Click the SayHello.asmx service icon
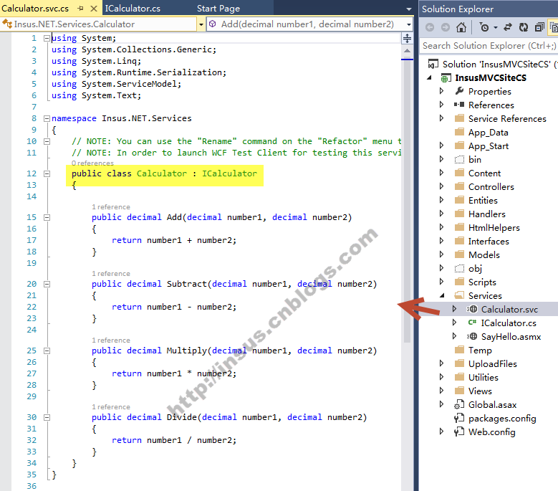This screenshot has width=558, height=491. coord(472,336)
